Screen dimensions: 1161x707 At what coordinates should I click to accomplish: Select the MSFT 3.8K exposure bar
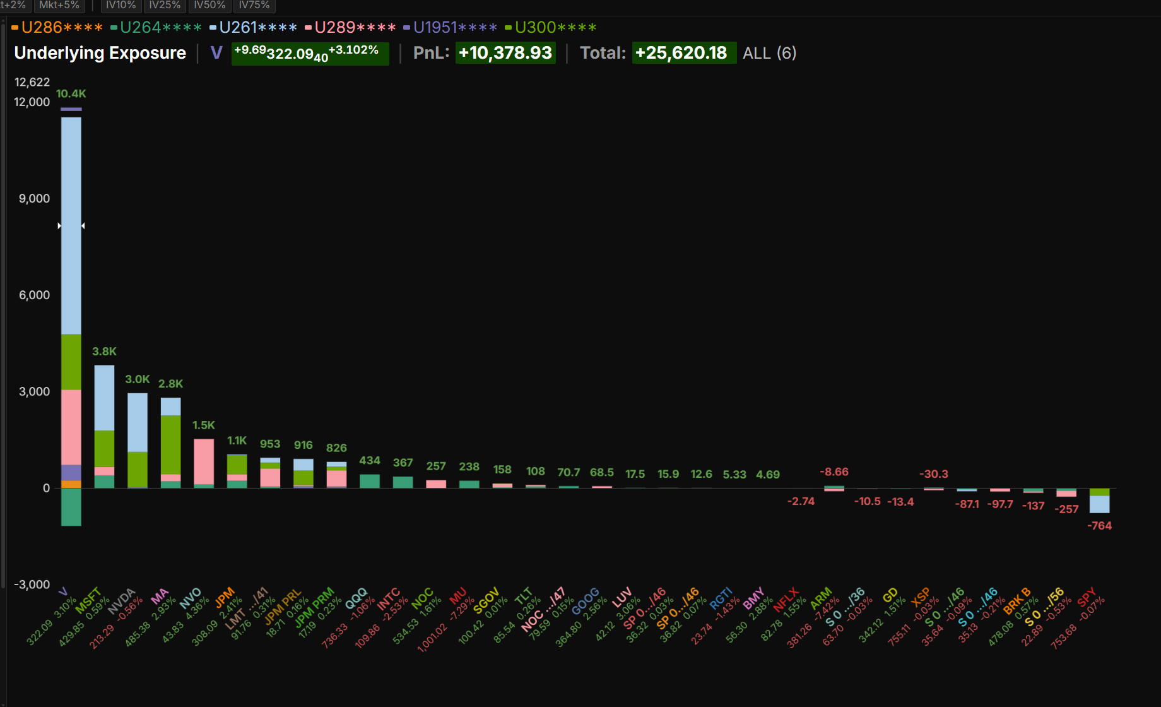pyautogui.click(x=104, y=426)
